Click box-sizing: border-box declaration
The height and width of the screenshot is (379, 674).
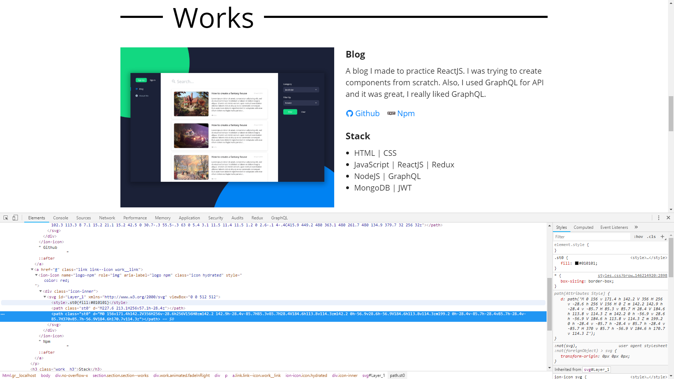click(587, 281)
